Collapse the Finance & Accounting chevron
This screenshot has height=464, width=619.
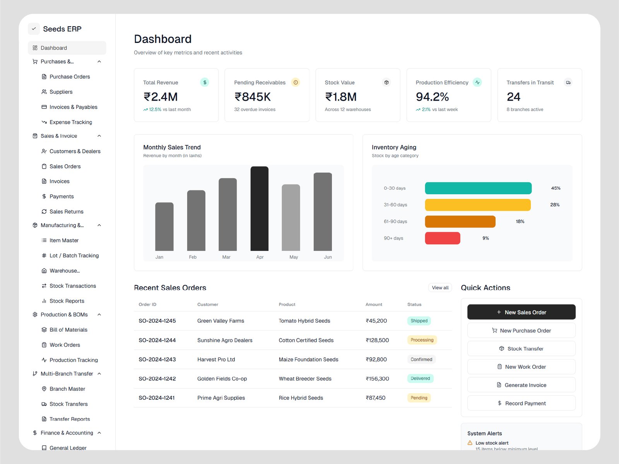[99, 433]
